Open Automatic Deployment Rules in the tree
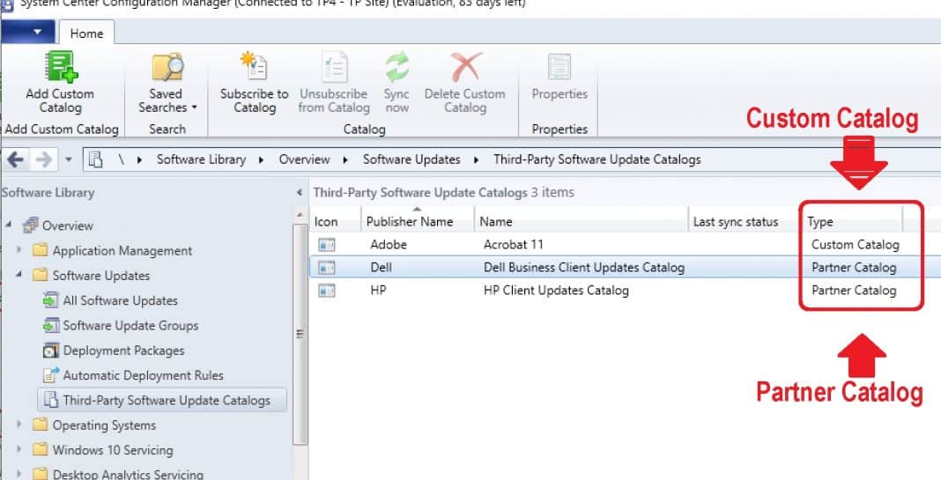Image resolution: width=941 pixels, height=480 pixels. (x=143, y=375)
